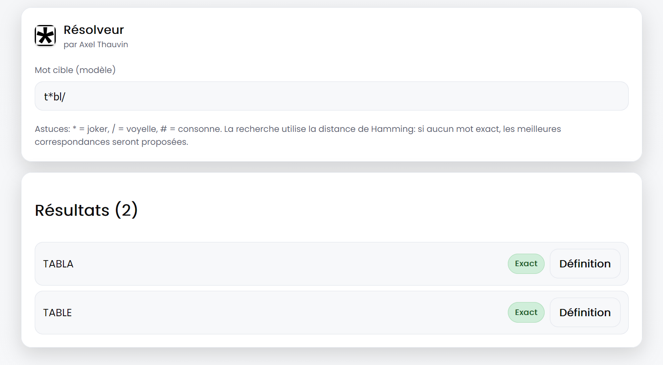Click the Résultats (2) heading
The height and width of the screenshot is (365, 663).
pyautogui.click(x=86, y=210)
